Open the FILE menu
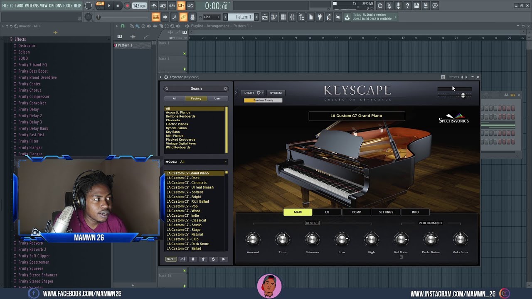532x299 pixels. [x=5, y=6]
